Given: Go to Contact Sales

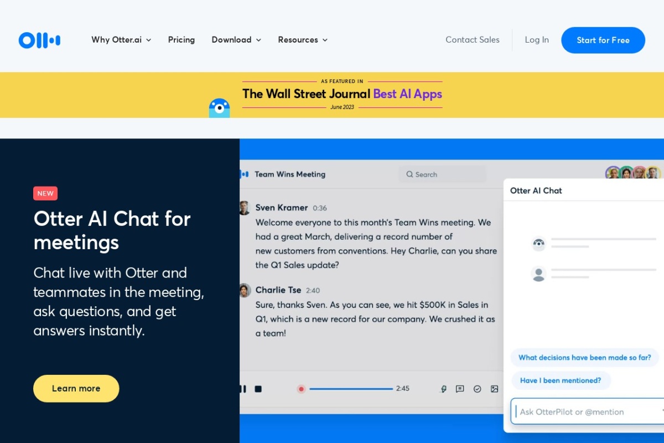Looking at the screenshot, I should (x=472, y=40).
